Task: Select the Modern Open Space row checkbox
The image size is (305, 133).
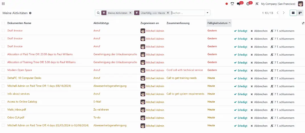Action: [x=3, y=70]
